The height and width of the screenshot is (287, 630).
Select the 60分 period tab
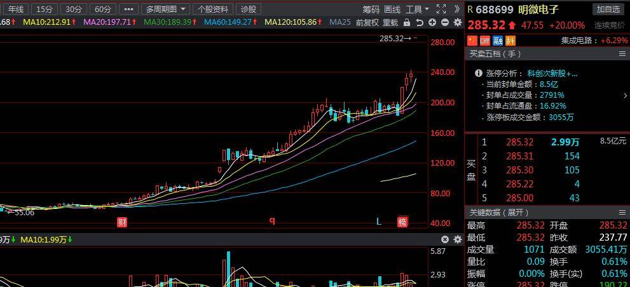click(x=102, y=9)
